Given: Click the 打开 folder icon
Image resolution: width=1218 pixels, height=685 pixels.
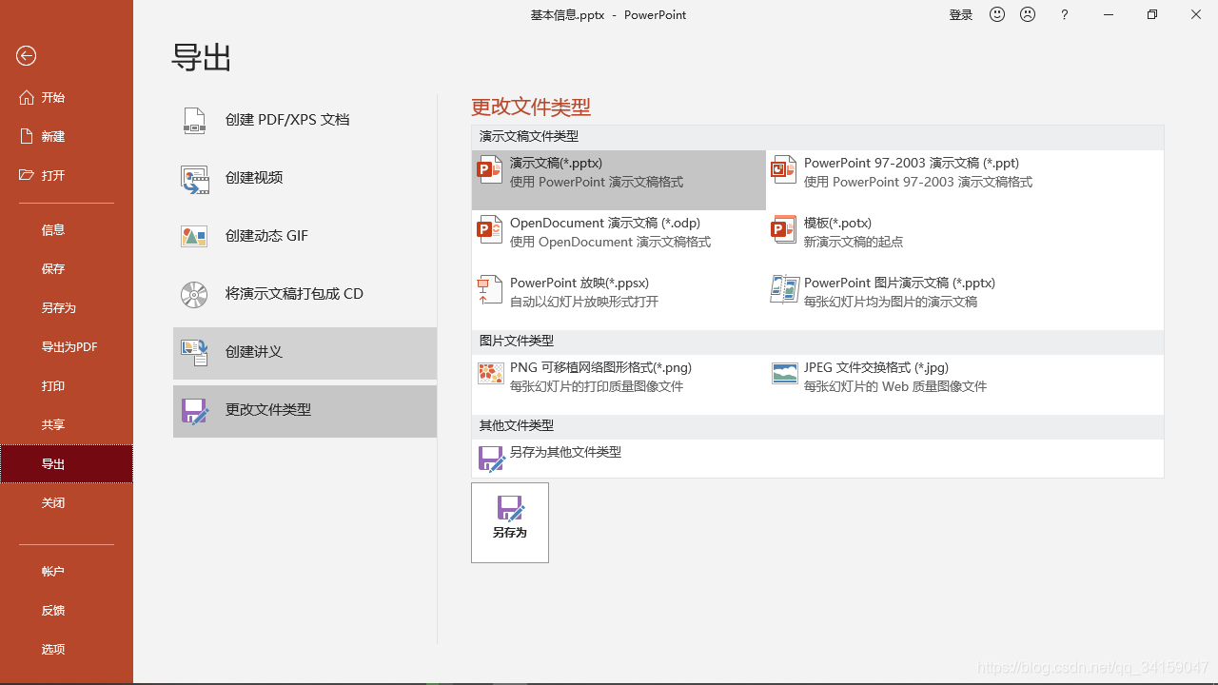Looking at the screenshot, I should (27, 175).
